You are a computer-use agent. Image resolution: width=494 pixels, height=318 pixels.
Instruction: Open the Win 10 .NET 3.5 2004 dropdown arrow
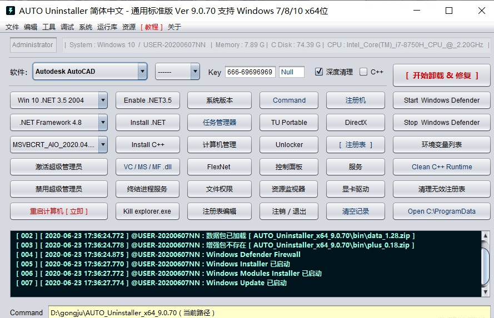(x=103, y=100)
